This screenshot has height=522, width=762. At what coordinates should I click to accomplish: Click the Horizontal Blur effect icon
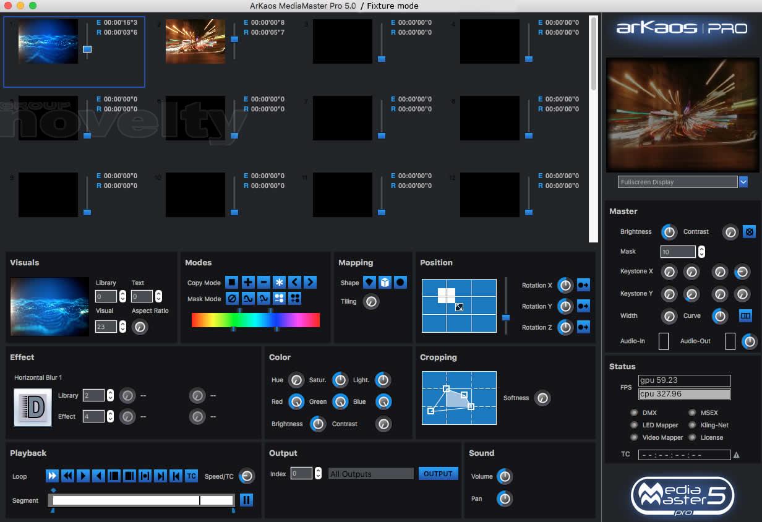33,408
